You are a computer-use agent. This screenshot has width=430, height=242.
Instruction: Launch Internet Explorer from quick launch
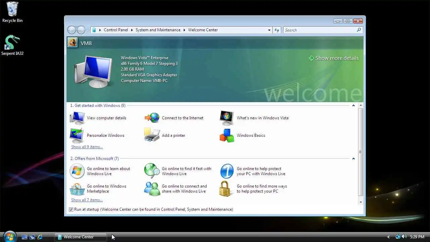click(40, 237)
